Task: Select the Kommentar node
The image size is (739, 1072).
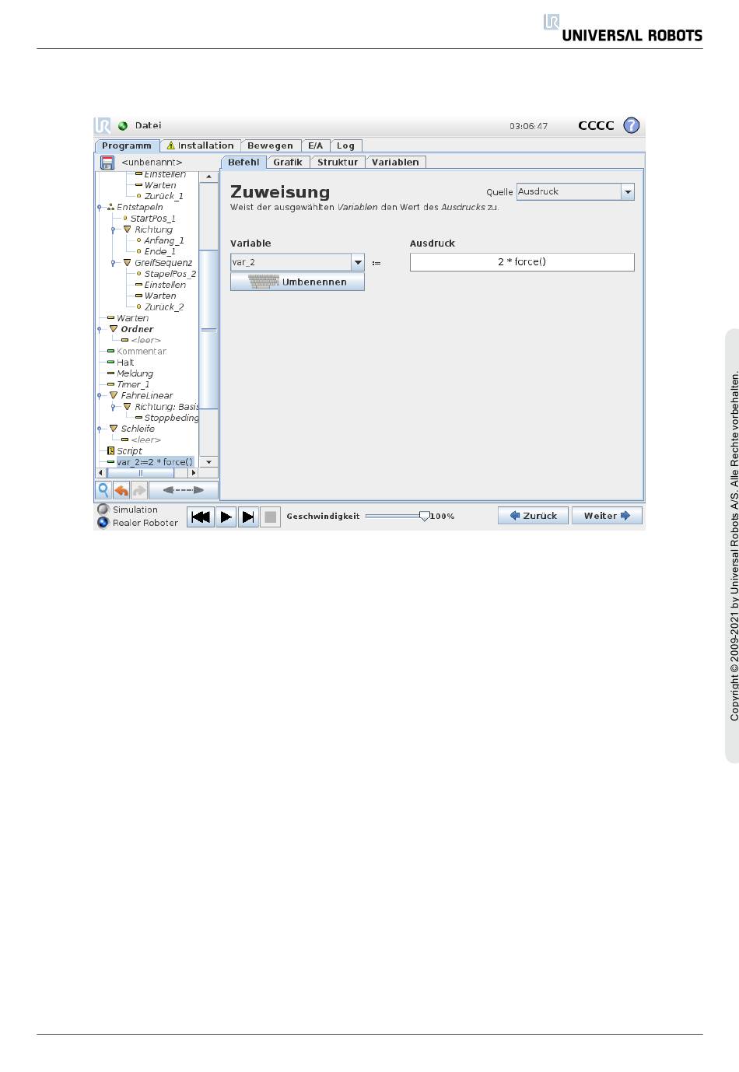Action: click(x=142, y=352)
